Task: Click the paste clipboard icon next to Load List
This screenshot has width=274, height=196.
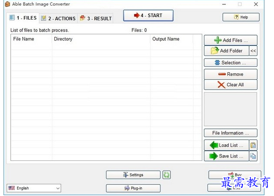Action: (253, 145)
